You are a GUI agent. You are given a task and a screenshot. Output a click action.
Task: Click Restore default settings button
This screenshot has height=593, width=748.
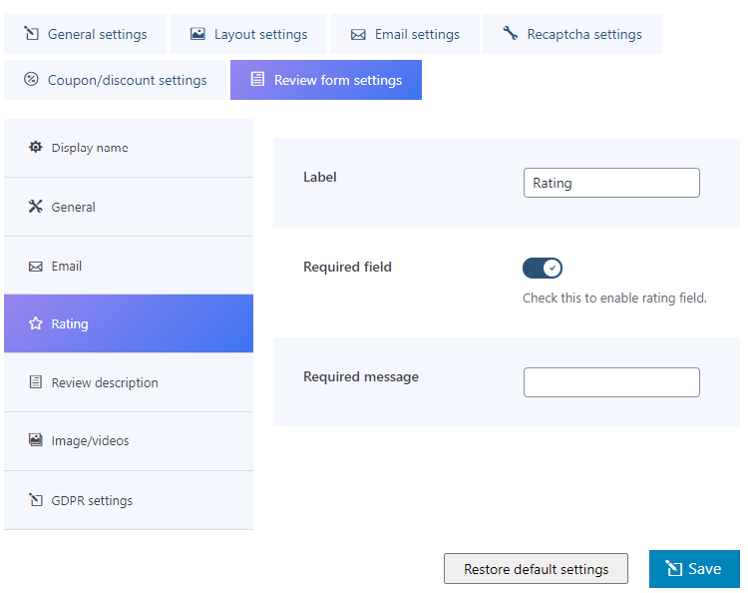(x=536, y=569)
